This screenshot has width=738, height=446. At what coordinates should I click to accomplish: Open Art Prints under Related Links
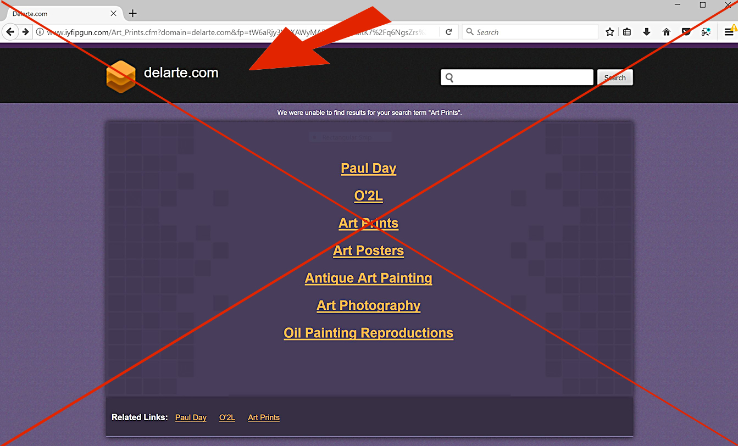(x=264, y=417)
